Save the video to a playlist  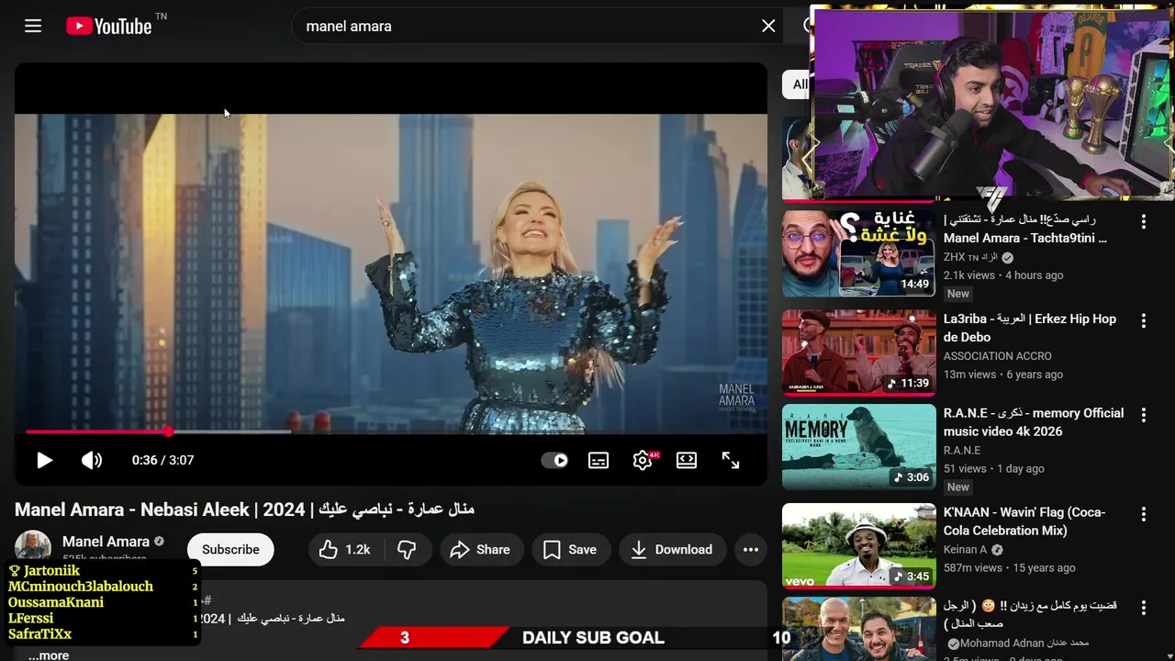(x=570, y=549)
